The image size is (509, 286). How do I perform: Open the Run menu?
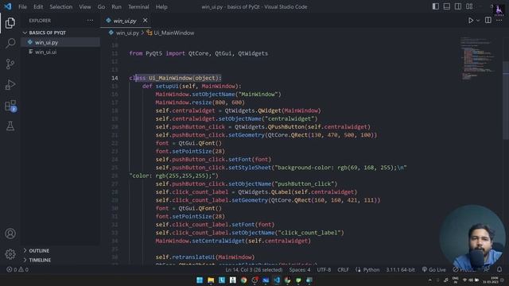click(x=116, y=6)
